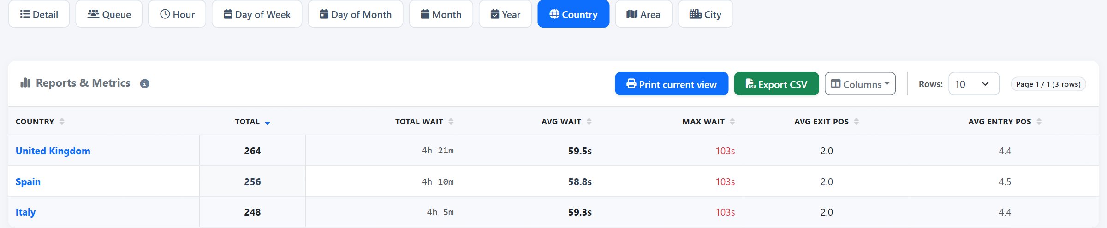Click the MAX WAIT header text
Viewport: 1107px width, 228px height.
pyautogui.click(x=703, y=122)
